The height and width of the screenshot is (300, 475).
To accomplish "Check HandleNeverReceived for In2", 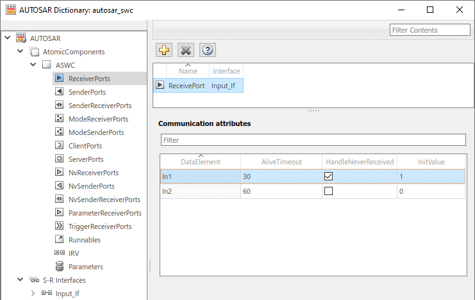I will (x=328, y=191).
